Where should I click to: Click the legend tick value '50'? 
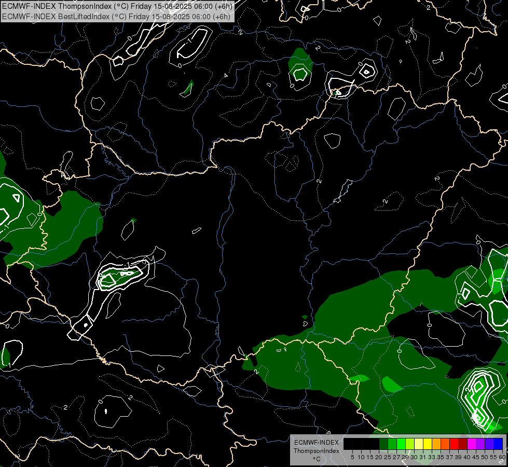coord(485,457)
